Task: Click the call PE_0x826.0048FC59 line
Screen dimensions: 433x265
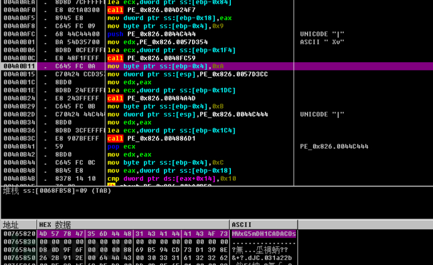Action: point(151,58)
